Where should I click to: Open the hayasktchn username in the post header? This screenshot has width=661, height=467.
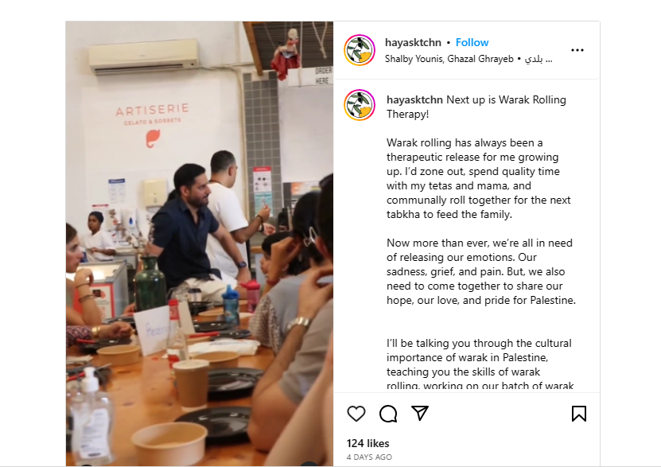point(413,43)
